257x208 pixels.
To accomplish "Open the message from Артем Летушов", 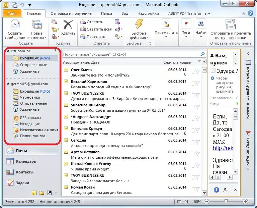I will pyautogui.click(x=132, y=155).
